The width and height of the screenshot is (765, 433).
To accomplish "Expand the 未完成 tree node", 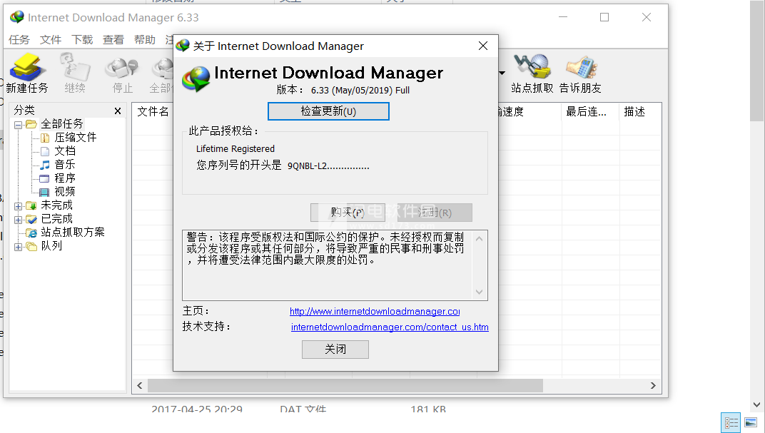I will (x=18, y=206).
